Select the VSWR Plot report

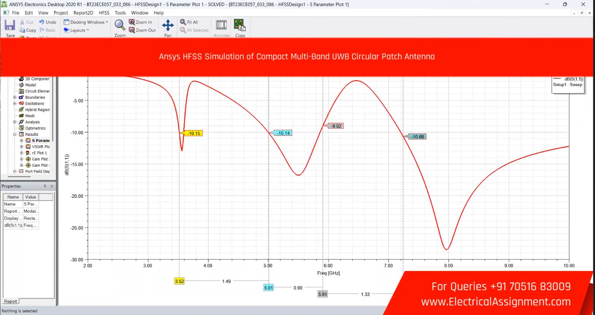(x=41, y=146)
